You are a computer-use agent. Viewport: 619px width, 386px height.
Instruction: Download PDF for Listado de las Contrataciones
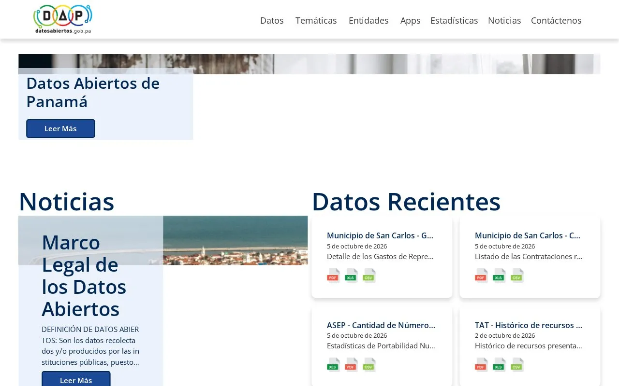pos(481,276)
